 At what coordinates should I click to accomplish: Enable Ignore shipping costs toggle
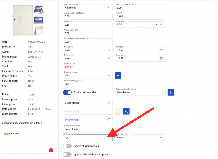[x=67, y=146]
